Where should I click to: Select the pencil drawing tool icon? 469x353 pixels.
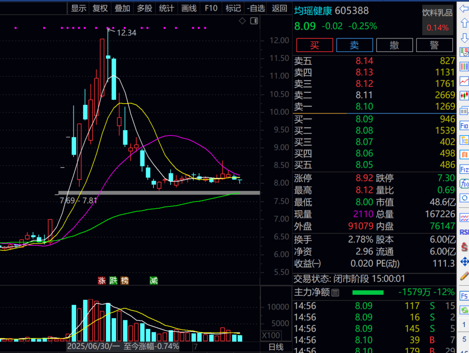tap(464, 276)
